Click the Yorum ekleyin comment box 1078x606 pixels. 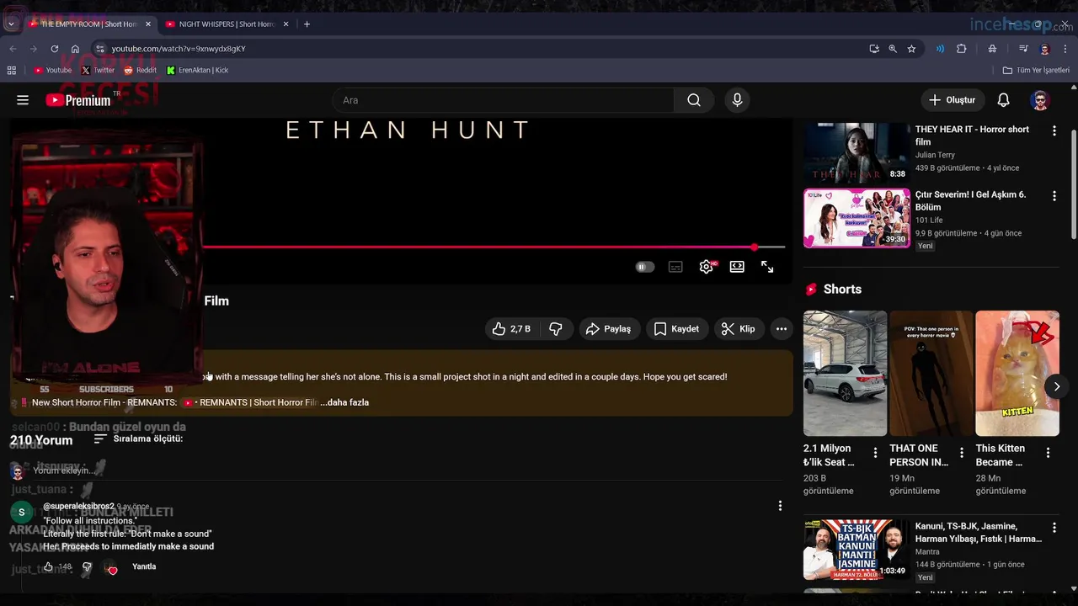(x=64, y=470)
